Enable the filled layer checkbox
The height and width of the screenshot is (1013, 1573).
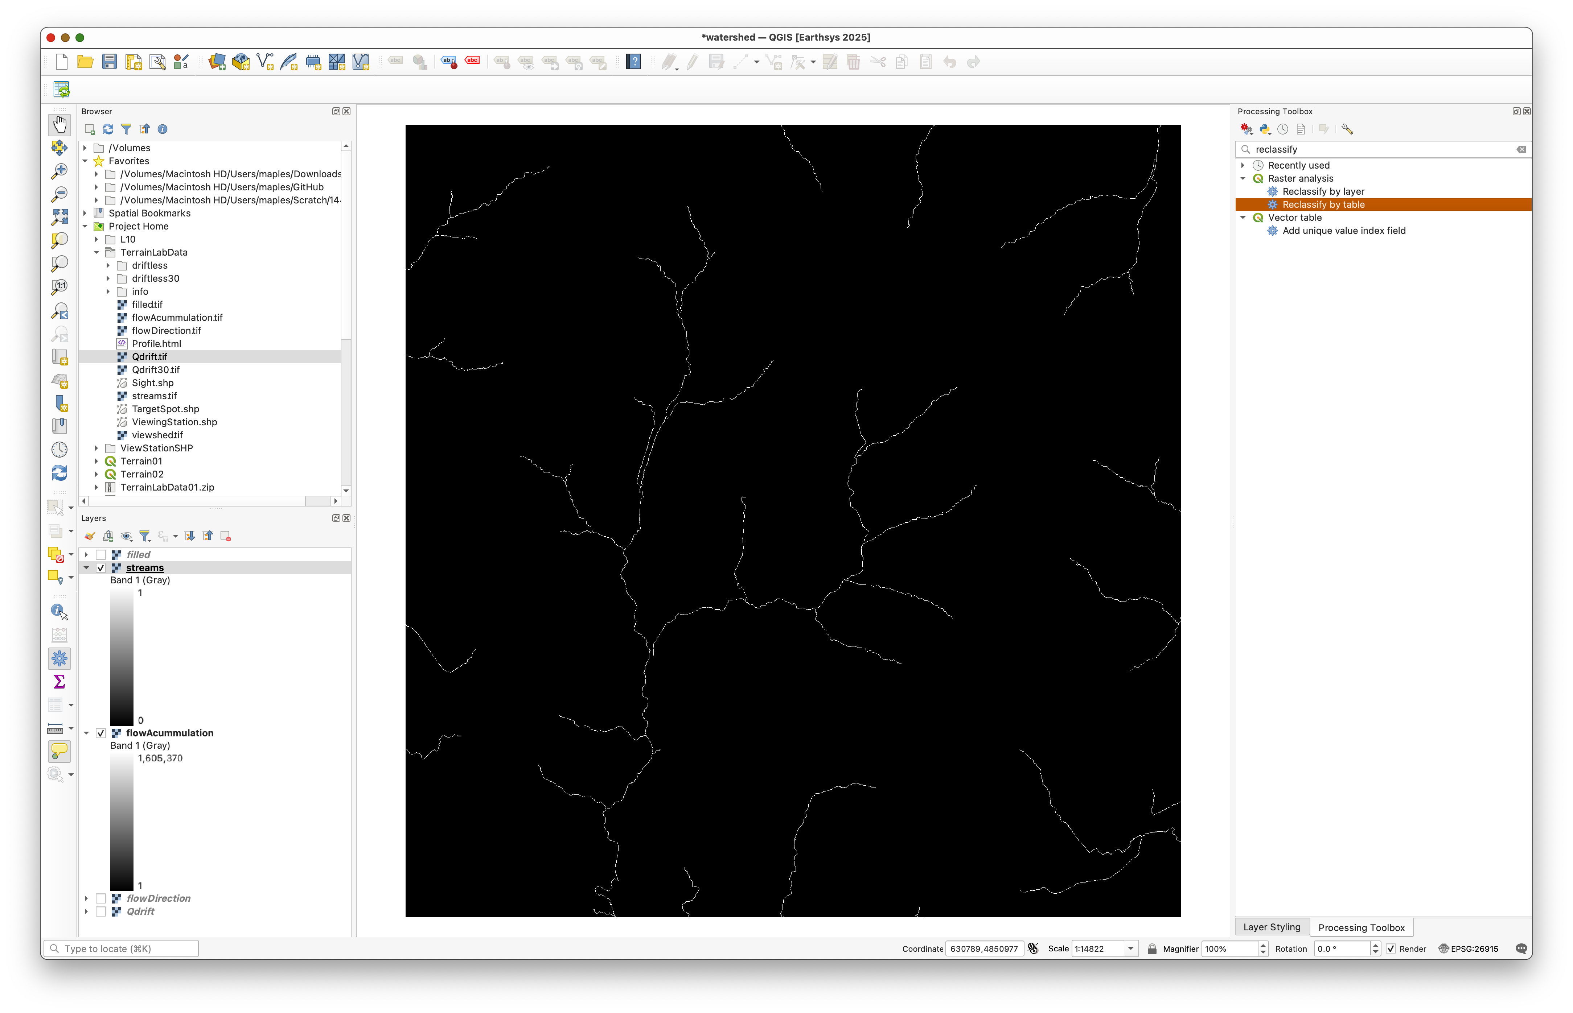(x=101, y=554)
